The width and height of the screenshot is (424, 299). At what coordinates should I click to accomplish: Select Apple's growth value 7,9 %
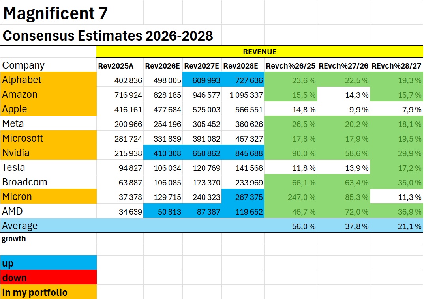point(397,109)
